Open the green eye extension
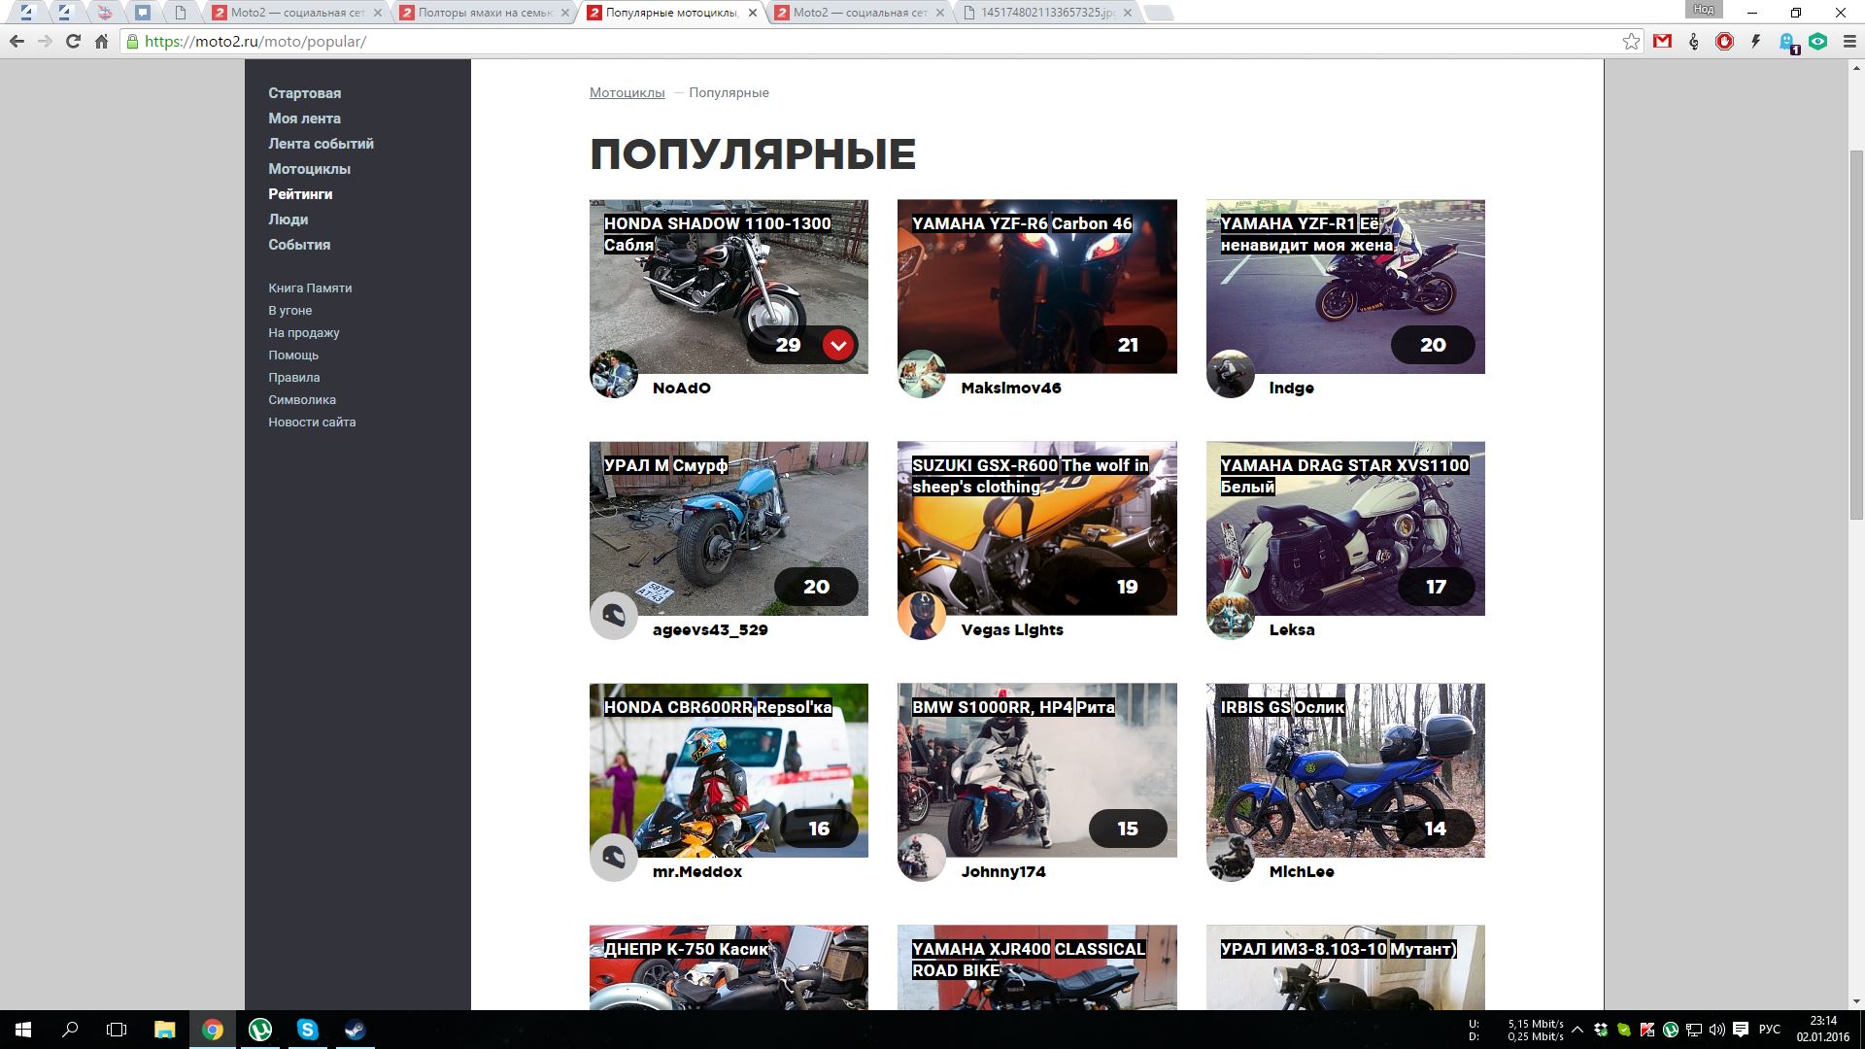 (1818, 42)
